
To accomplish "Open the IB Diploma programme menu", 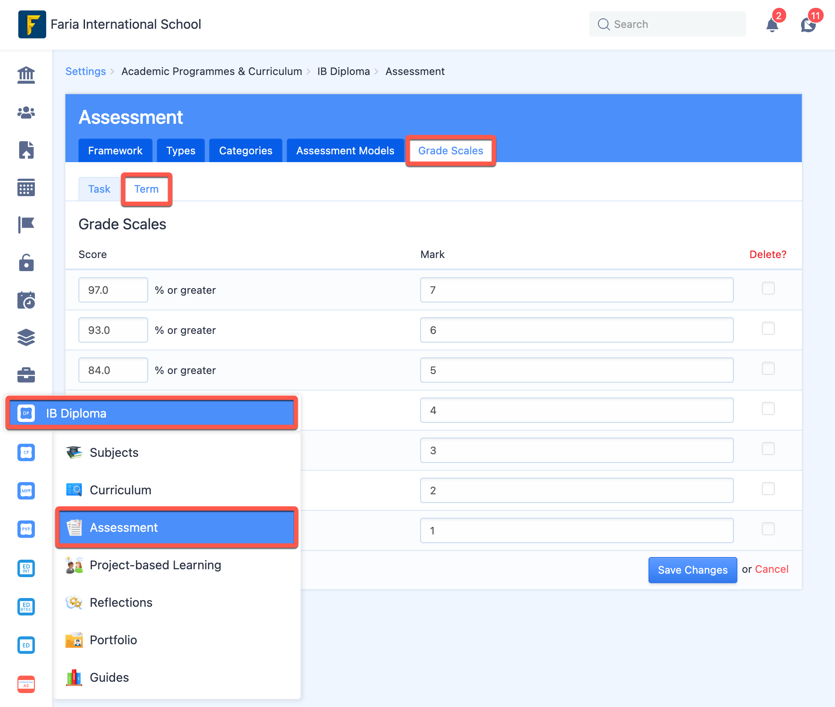I will coord(151,413).
